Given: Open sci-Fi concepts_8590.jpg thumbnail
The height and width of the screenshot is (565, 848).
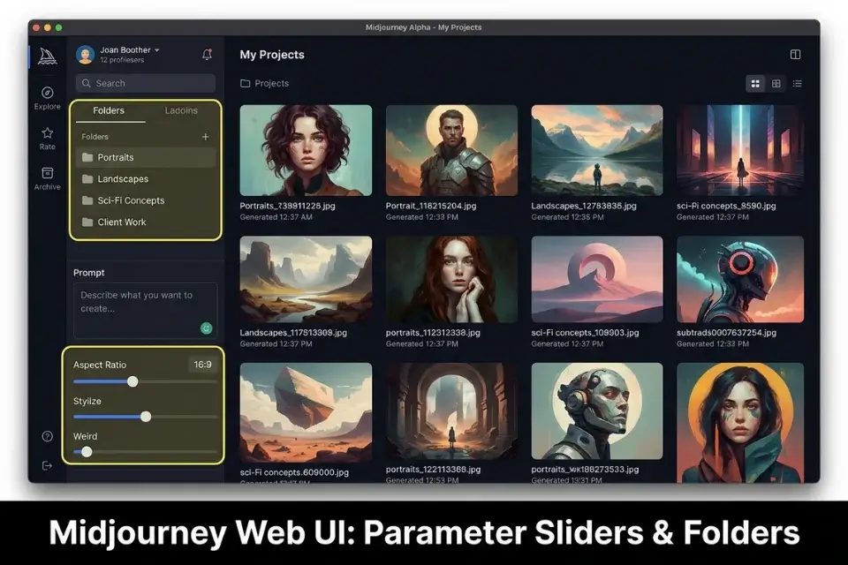Looking at the screenshot, I should tap(740, 150).
